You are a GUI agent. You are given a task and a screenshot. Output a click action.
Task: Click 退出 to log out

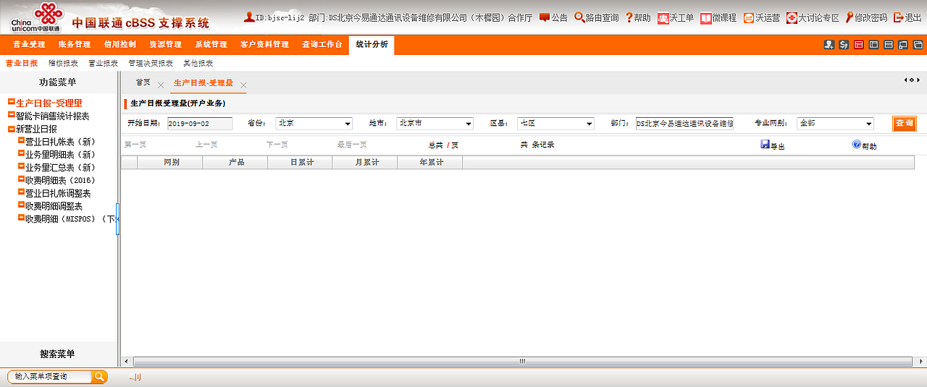click(907, 17)
